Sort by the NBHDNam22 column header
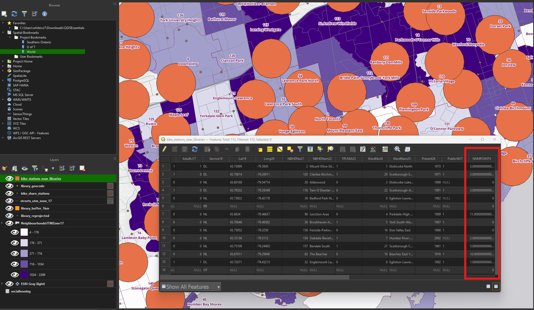 [322, 159]
